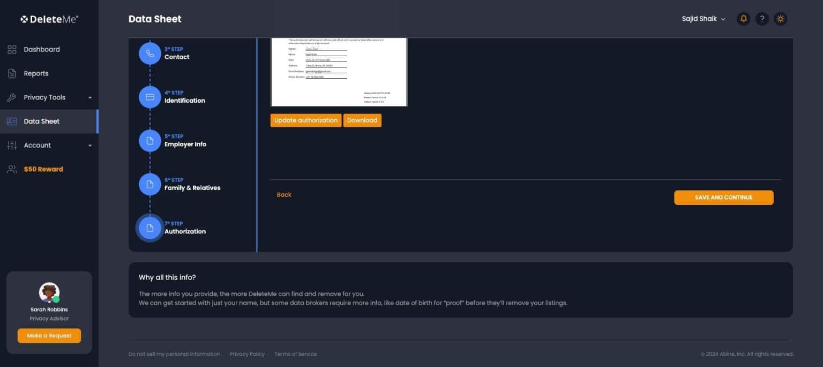Open the $50 Reward menu item
823x367 pixels.
(x=43, y=169)
